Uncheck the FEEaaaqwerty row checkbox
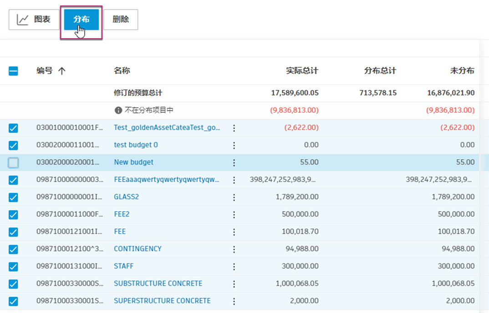Screen dimensions: 489x313 click(13, 180)
